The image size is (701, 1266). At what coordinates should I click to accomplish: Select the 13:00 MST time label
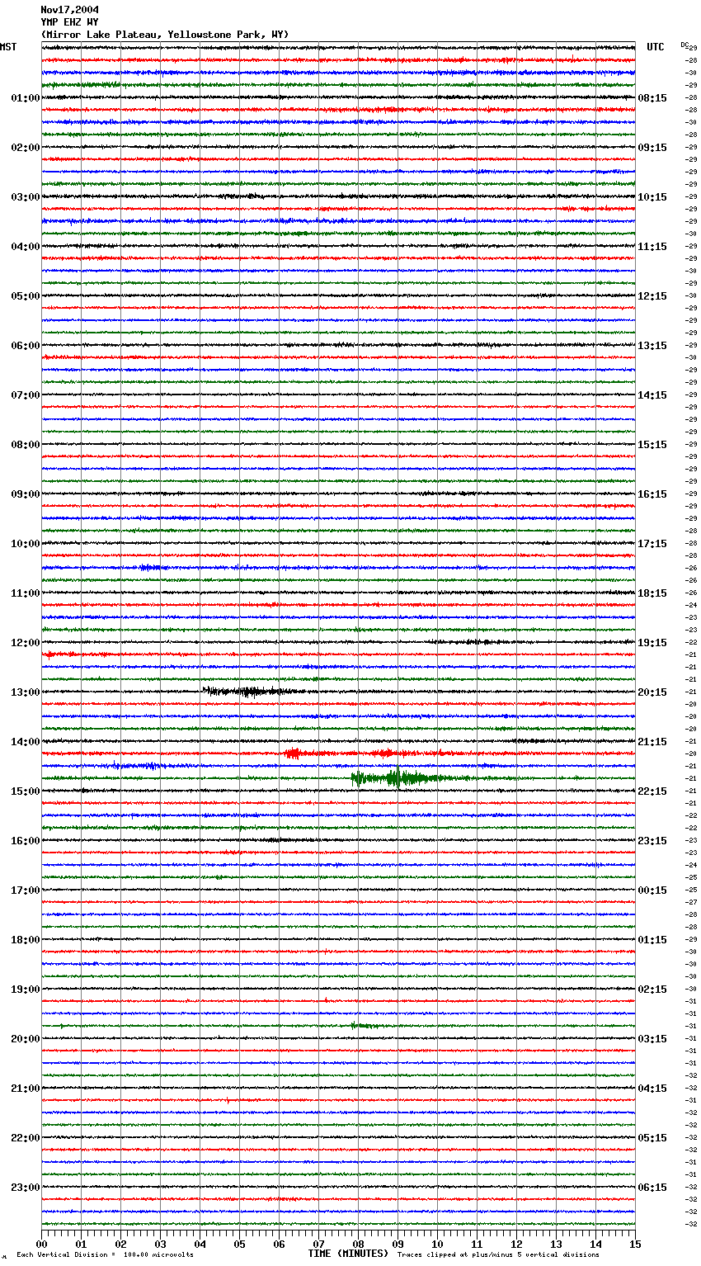(x=26, y=692)
